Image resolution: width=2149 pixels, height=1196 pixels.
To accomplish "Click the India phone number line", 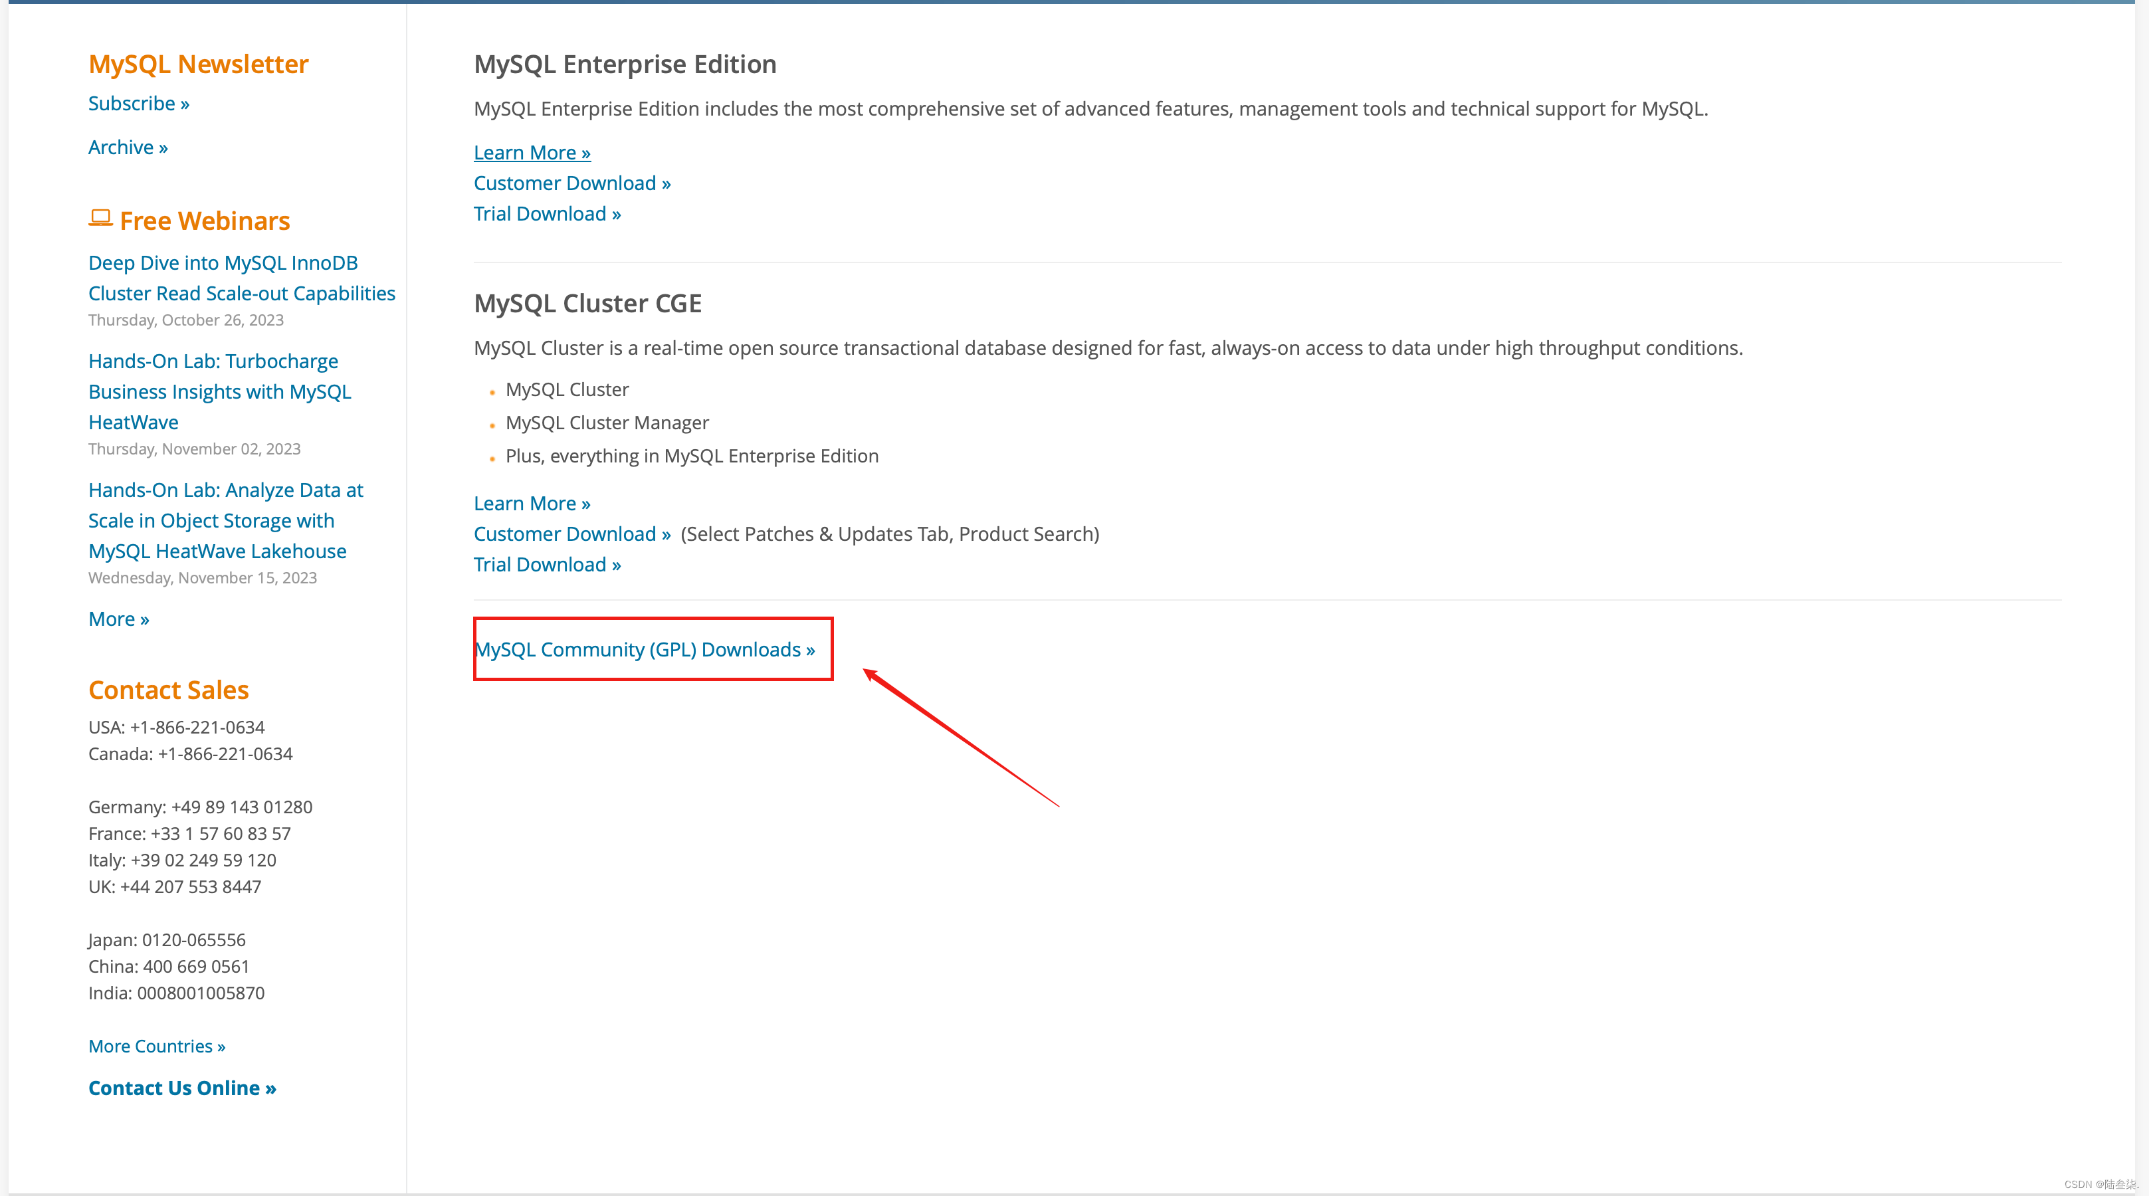I will click(x=176, y=993).
